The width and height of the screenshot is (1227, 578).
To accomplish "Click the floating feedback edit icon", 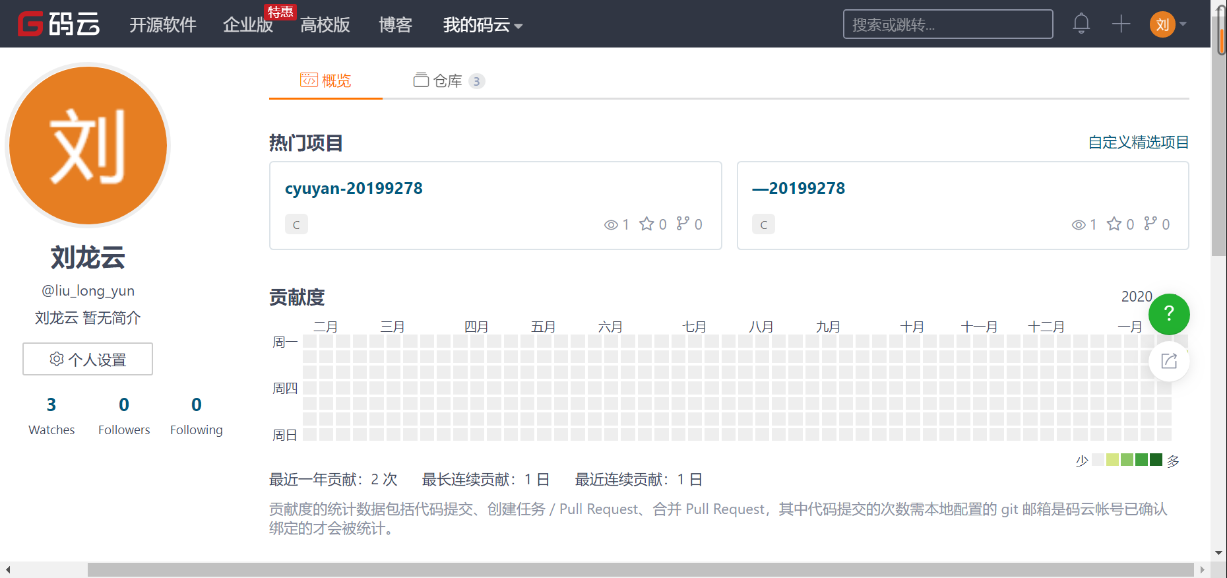I will coord(1168,361).
